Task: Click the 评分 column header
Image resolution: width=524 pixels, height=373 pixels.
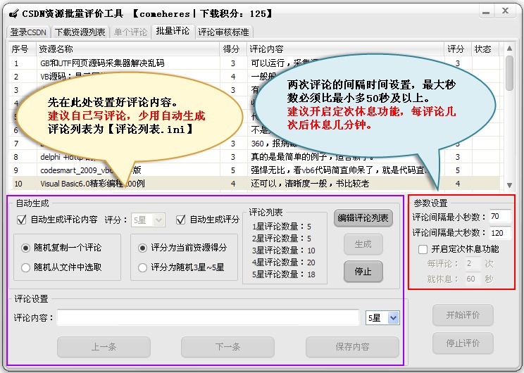Action: tap(458, 49)
